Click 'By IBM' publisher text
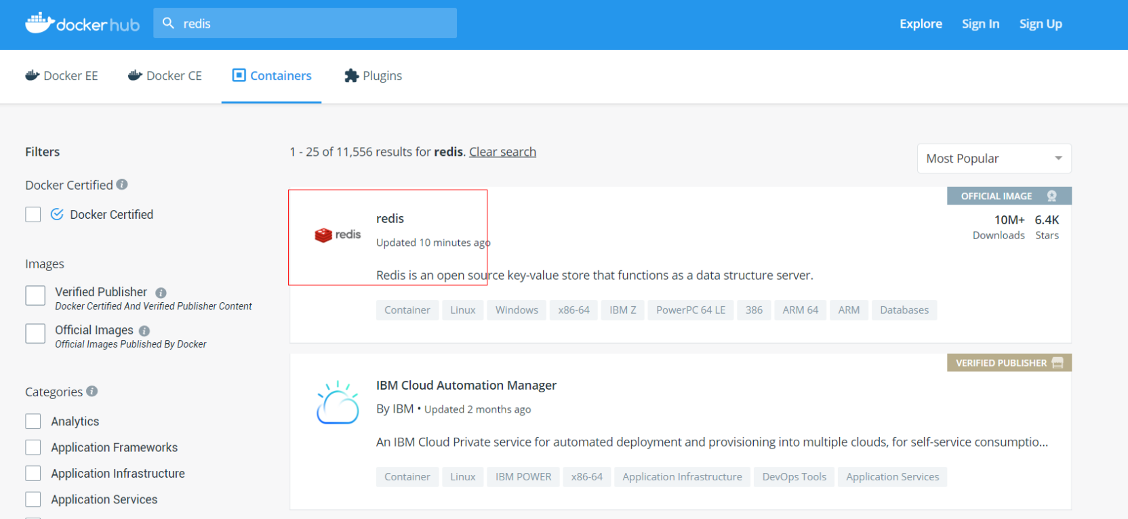The image size is (1128, 519). pos(395,409)
